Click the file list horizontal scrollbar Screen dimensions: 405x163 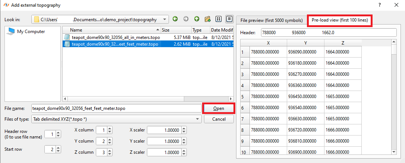coord(148,99)
